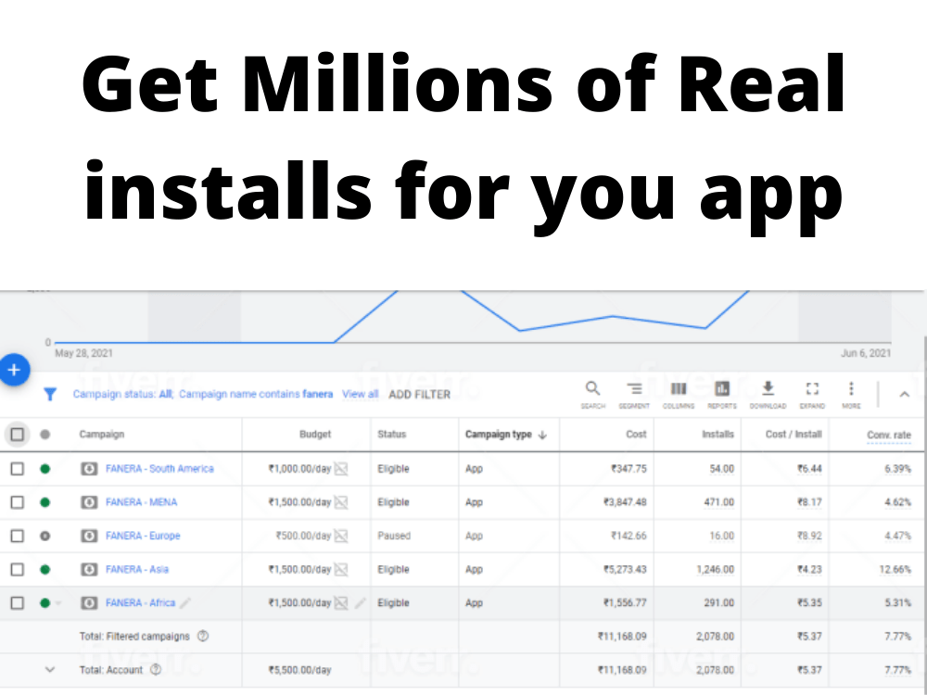Click the budget chart icon in MENA row
927x695 pixels.
pos(341,502)
